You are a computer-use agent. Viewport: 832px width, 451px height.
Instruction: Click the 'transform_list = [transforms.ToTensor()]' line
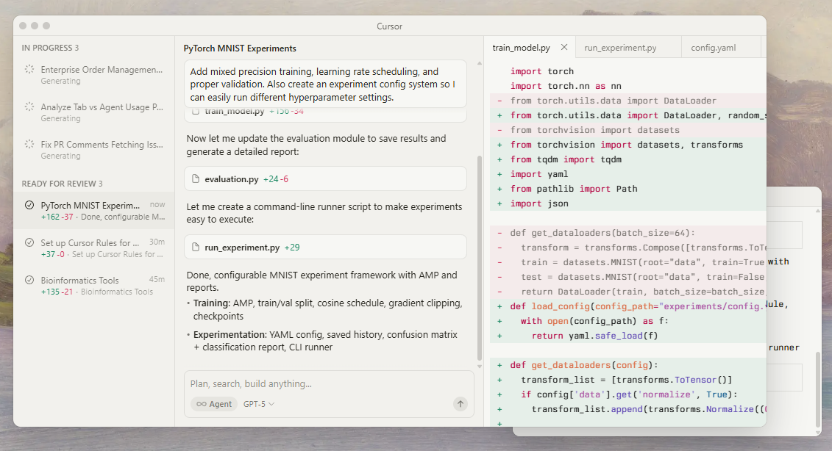(628, 380)
